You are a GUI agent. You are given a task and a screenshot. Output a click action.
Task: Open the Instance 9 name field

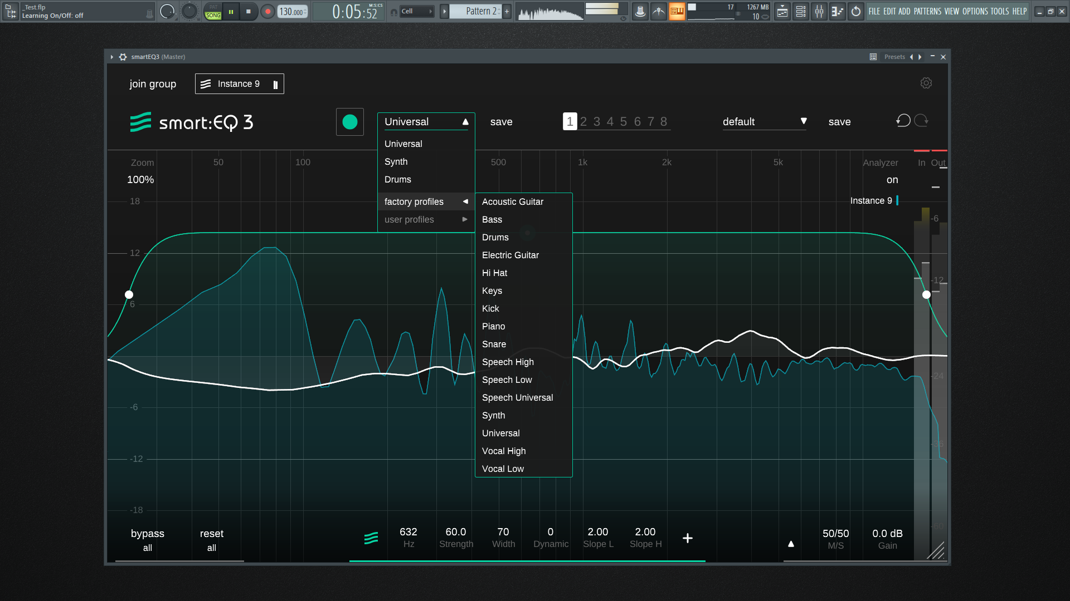pyautogui.click(x=239, y=84)
